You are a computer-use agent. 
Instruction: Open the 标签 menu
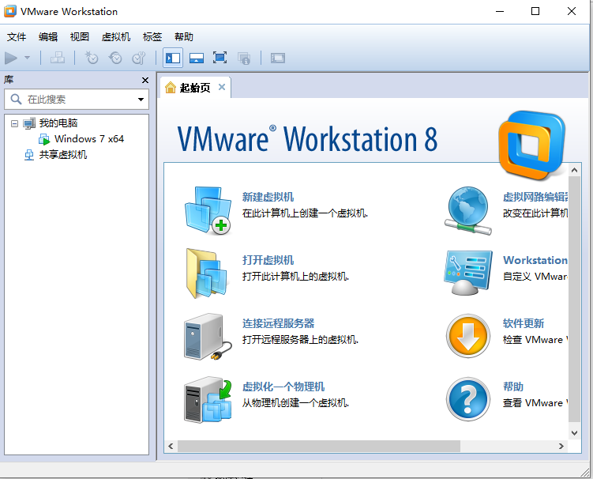click(152, 36)
